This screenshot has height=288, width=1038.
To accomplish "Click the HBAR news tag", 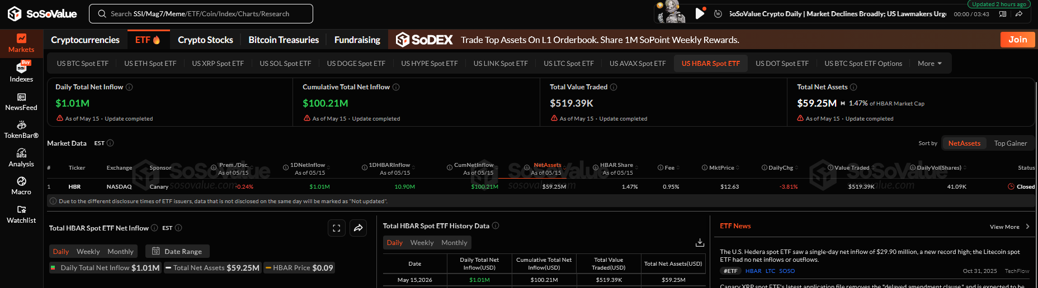I will tap(753, 271).
